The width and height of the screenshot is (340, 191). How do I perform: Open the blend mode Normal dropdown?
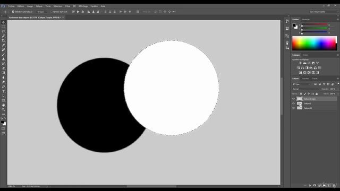[x=306, y=89]
